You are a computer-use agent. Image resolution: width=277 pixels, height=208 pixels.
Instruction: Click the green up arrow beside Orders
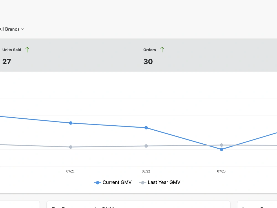click(162, 50)
